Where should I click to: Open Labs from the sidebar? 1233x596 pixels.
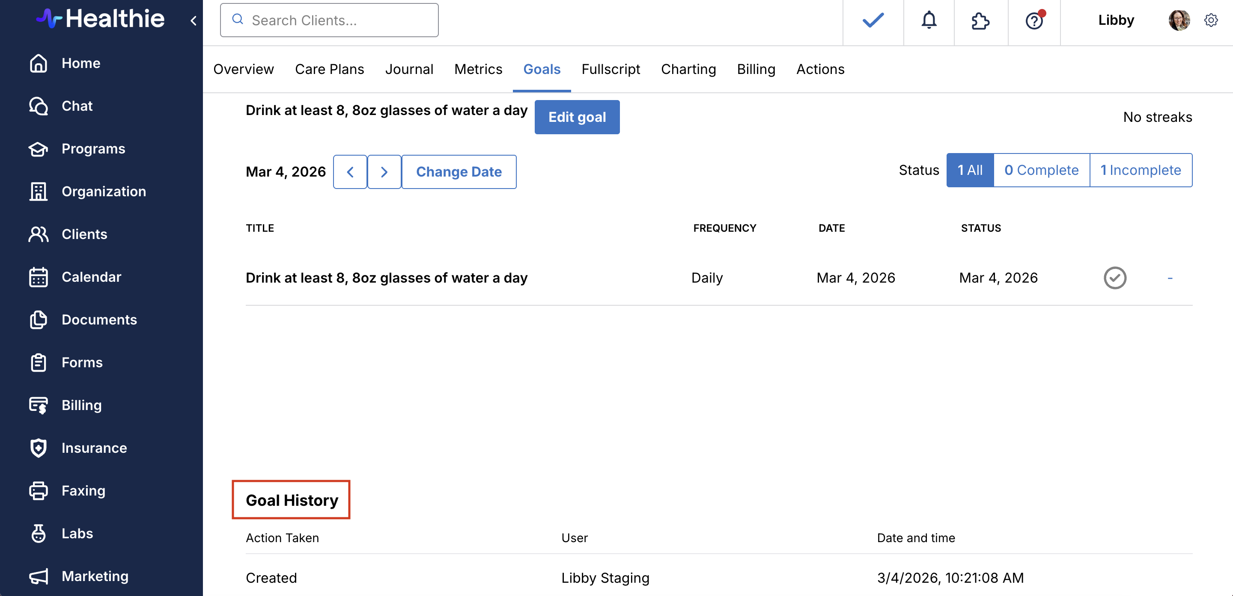point(77,533)
